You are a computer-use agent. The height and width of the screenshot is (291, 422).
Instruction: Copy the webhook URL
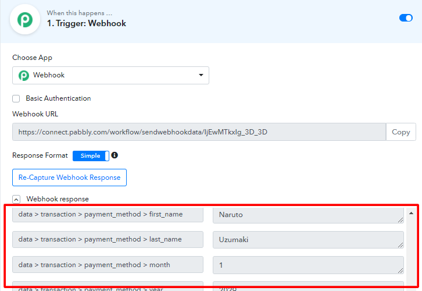click(x=400, y=132)
